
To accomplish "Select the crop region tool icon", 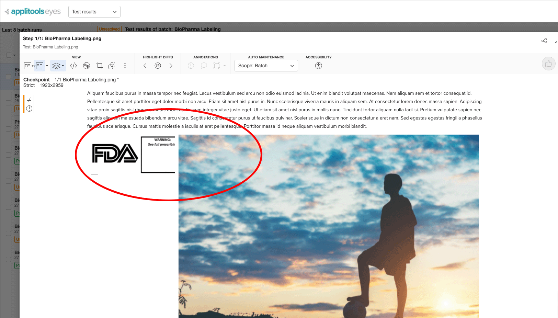I will coord(100,65).
